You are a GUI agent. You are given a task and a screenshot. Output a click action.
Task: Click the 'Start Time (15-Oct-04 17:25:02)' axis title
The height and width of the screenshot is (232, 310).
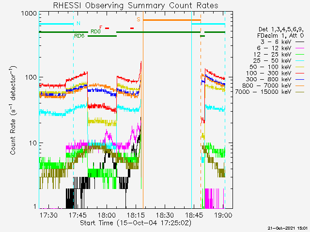pos(136,223)
